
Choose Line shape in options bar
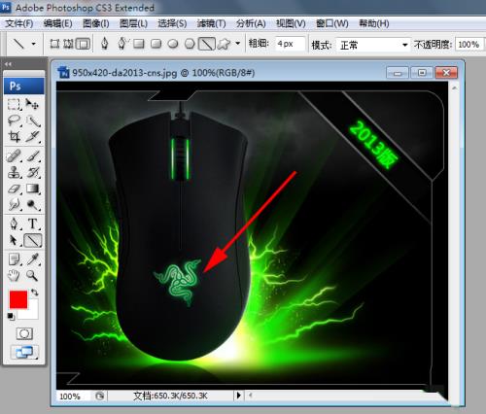pyautogui.click(x=207, y=44)
